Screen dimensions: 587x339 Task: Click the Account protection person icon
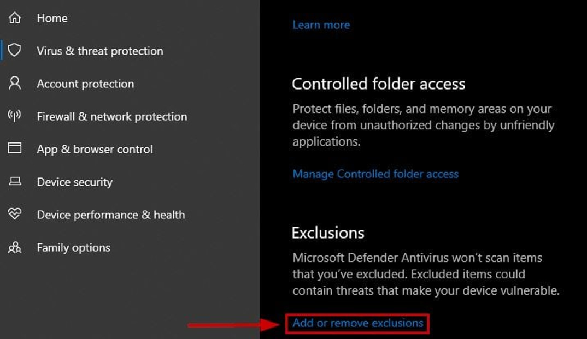point(15,84)
